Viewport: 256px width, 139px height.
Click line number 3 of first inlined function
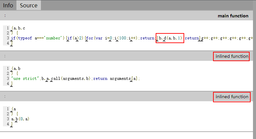point(8,79)
